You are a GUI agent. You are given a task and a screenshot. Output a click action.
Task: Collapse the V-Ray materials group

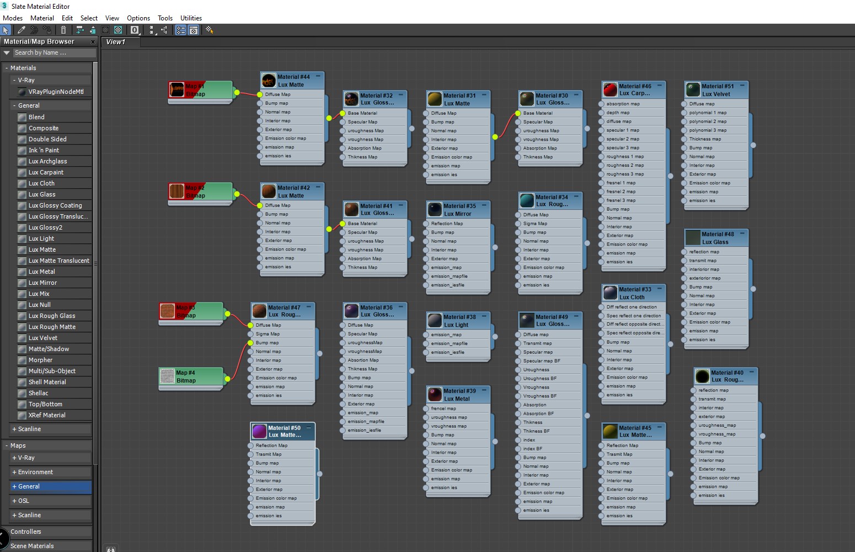pyautogui.click(x=14, y=80)
